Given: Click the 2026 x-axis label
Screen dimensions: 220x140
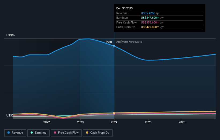Looking at the screenshot, I should coord(182,122).
